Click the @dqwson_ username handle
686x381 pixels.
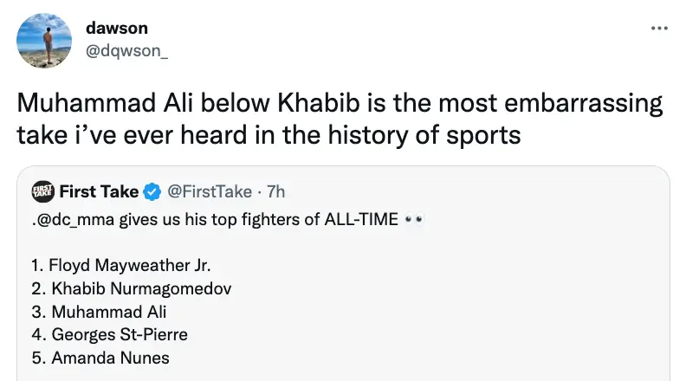tap(127, 51)
